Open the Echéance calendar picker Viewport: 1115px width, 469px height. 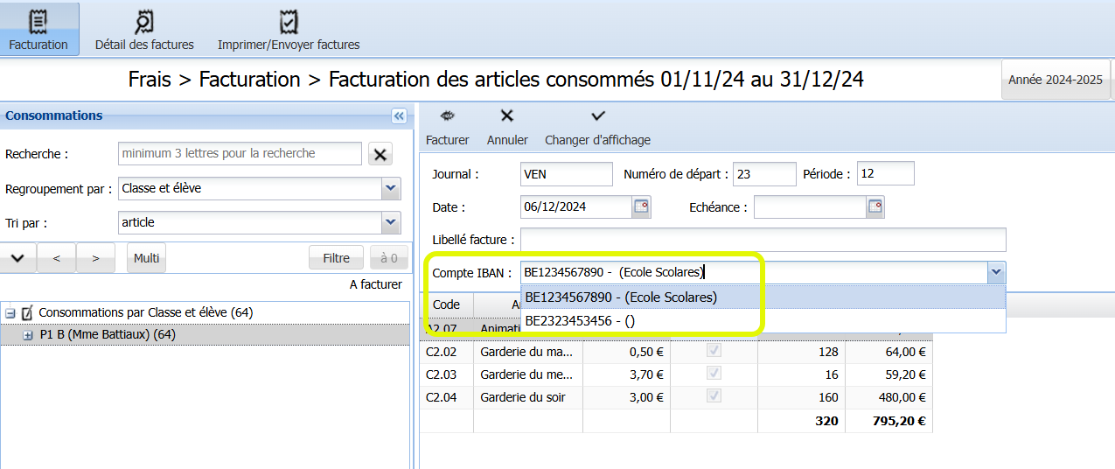pyautogui.click(x=875, y=207)
